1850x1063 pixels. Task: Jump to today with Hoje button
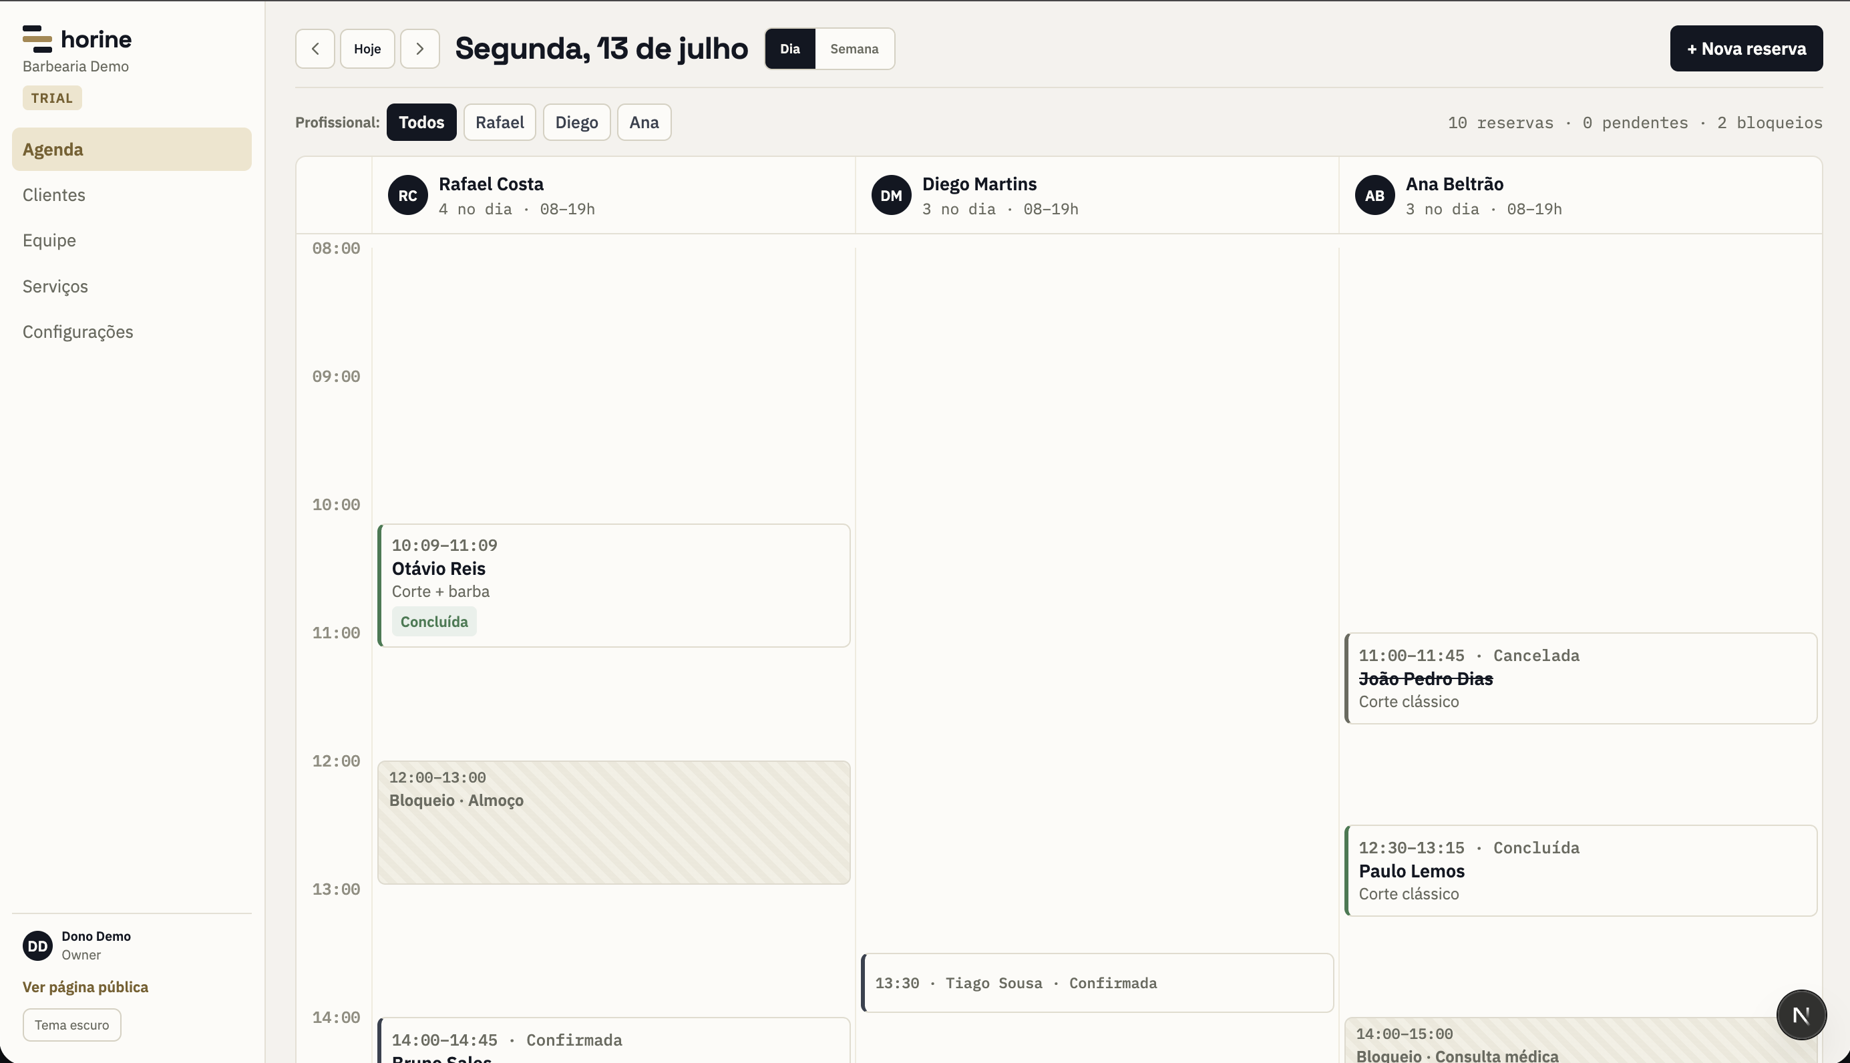click(367, 49)
